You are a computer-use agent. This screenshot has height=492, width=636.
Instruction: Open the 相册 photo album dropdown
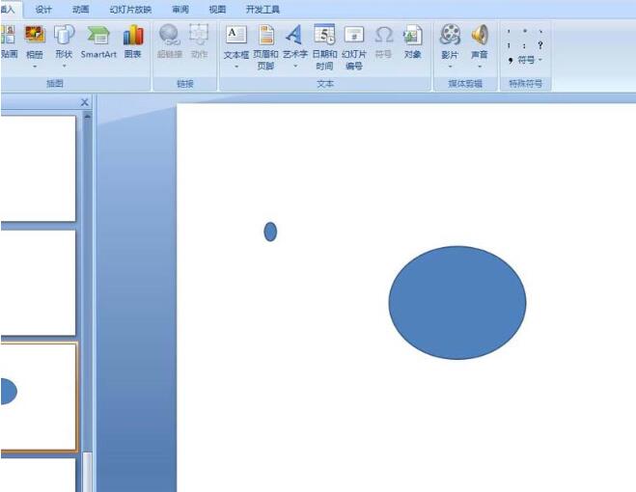coord(35,66)
